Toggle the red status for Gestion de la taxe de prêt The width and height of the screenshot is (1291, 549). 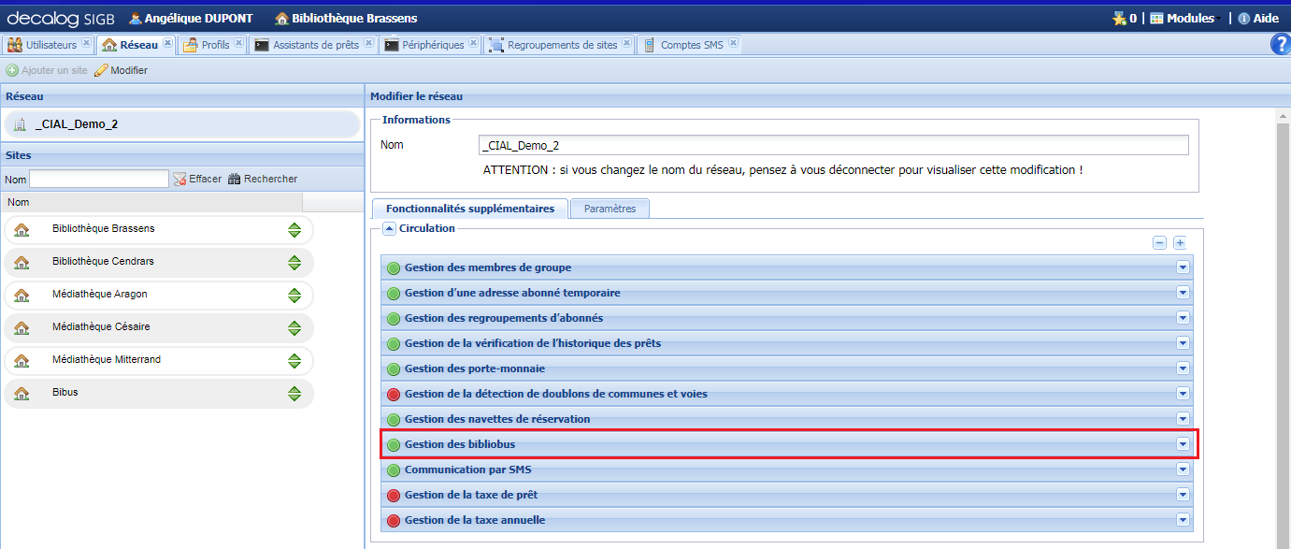[x=393, y=495]
